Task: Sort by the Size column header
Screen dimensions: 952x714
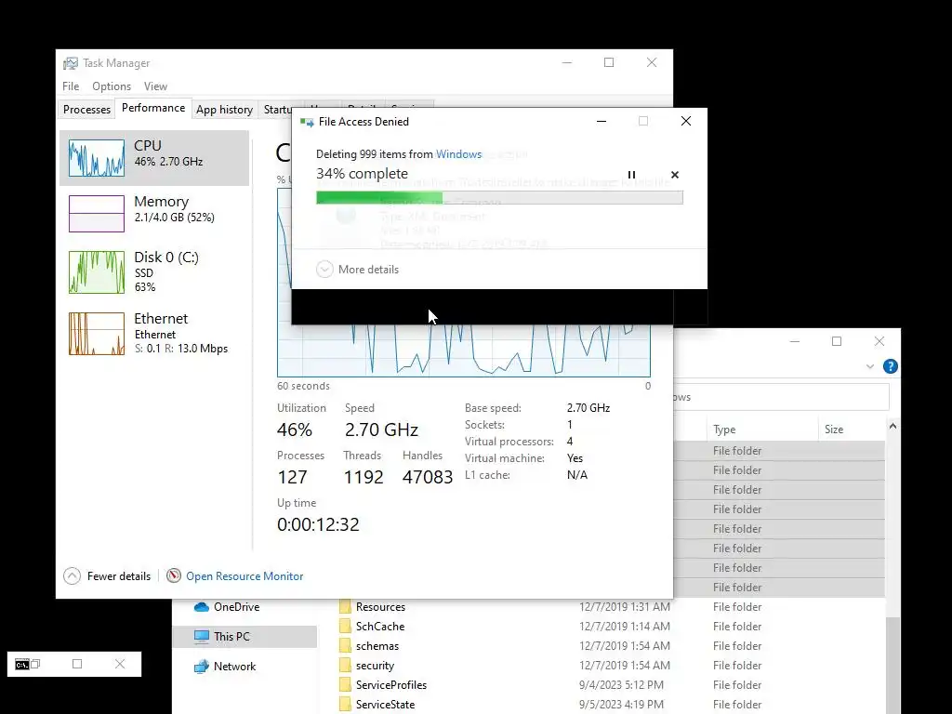Action: coord(852,430)
